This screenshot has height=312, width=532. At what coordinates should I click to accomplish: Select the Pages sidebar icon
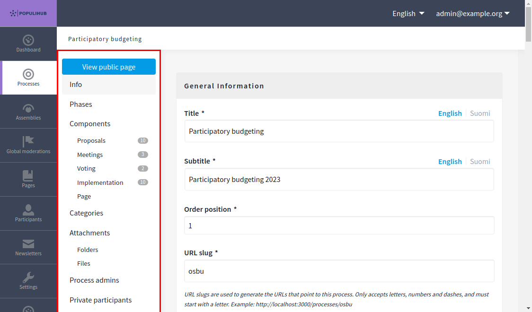[28, 179]
